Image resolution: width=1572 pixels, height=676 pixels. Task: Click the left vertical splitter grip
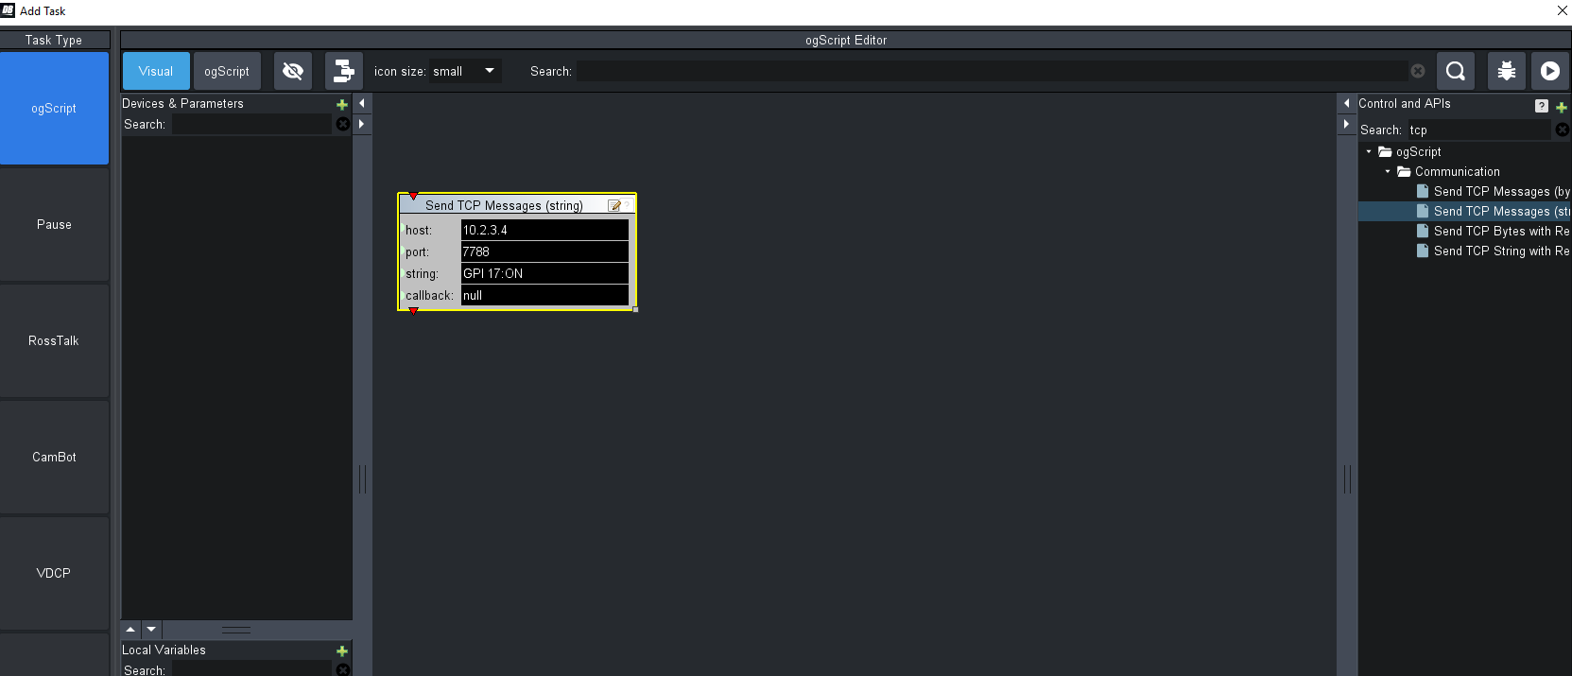362,479
